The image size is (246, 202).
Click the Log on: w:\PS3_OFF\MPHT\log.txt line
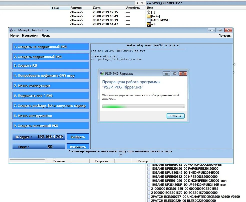(x=118, y=51)
